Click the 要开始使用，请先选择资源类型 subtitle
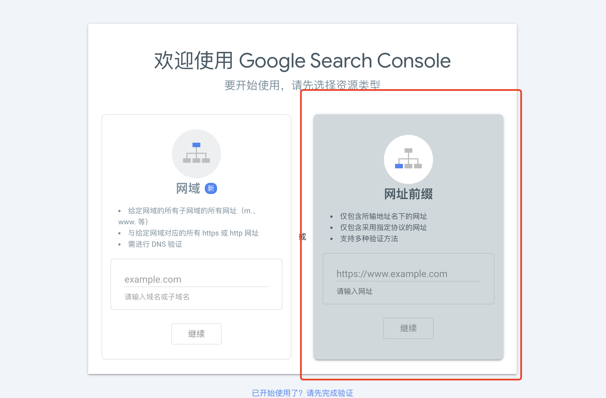 (302, 85)
